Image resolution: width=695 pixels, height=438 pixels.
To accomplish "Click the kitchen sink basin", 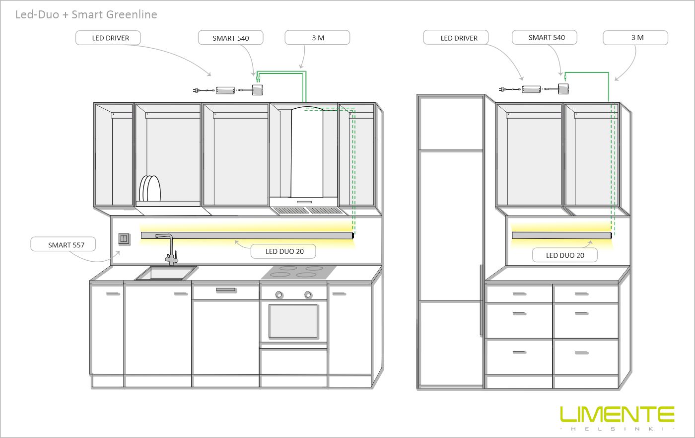I will [166, 273].
